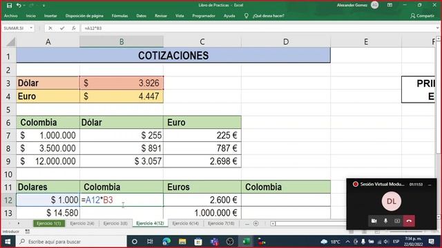The width and height of the screenshot is (442, 248).
Task: Open Task View on the taskbar
Action: click(x=150, y=242)
